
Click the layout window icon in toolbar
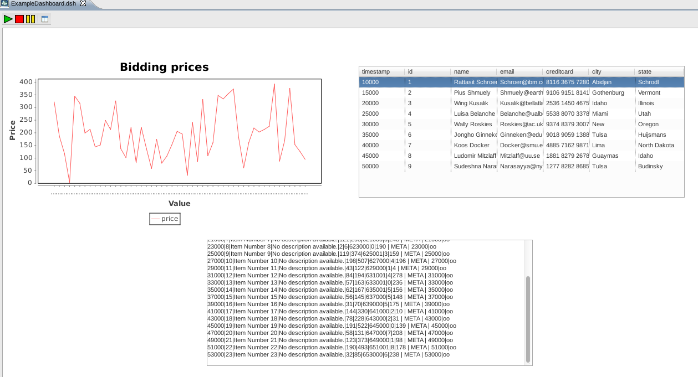point(45,19)
